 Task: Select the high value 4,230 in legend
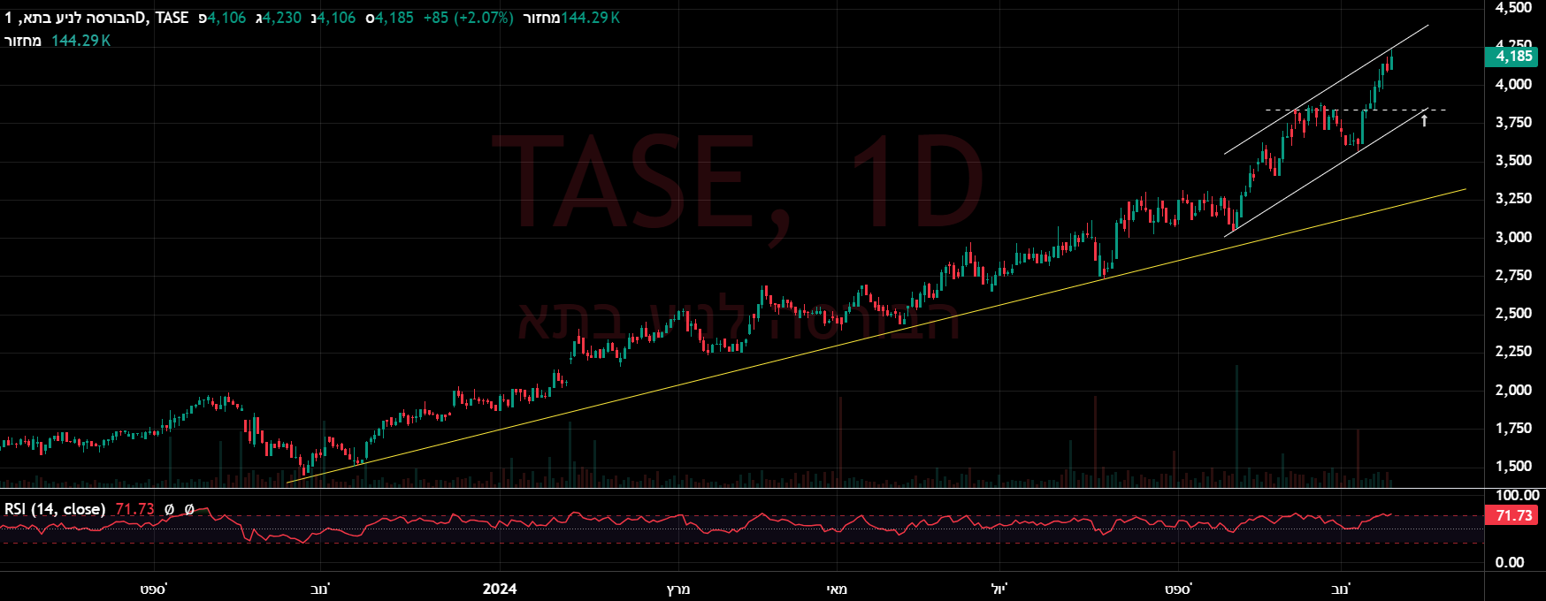[282, 18]
